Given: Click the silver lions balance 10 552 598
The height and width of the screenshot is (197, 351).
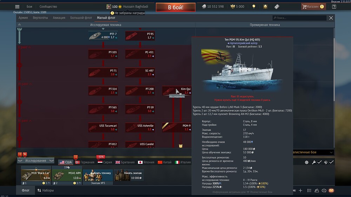Looking at the screenshot, I should click(213, 6).
